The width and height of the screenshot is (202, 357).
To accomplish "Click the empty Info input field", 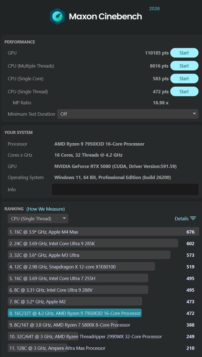I will [125, 189].
